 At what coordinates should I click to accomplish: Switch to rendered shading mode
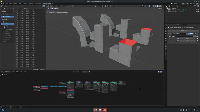(x=161, y=6)
